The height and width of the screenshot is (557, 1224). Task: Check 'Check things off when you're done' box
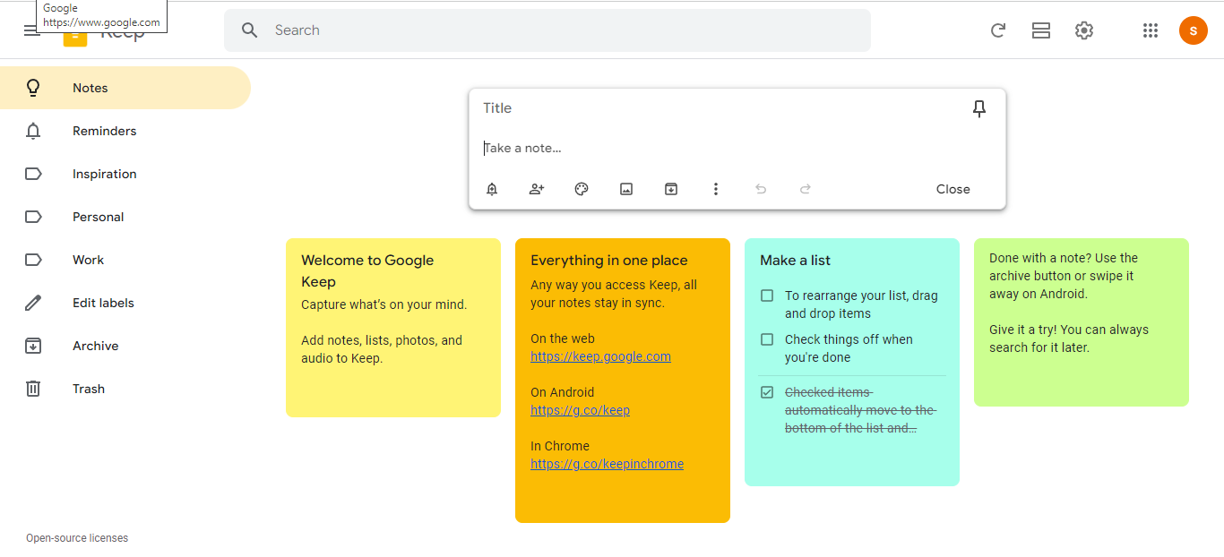click(x=767, y=339)
